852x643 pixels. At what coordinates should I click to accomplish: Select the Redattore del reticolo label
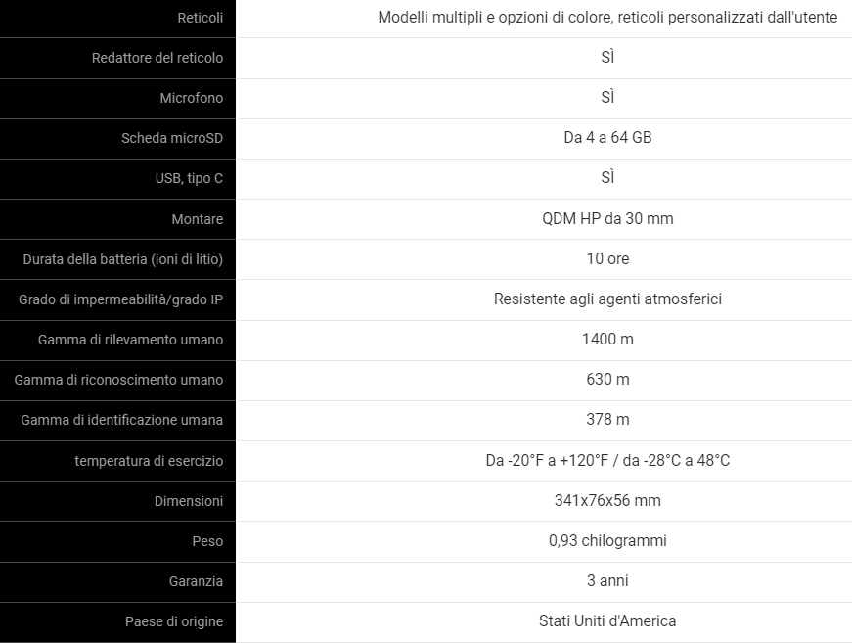tap(157, 58)
